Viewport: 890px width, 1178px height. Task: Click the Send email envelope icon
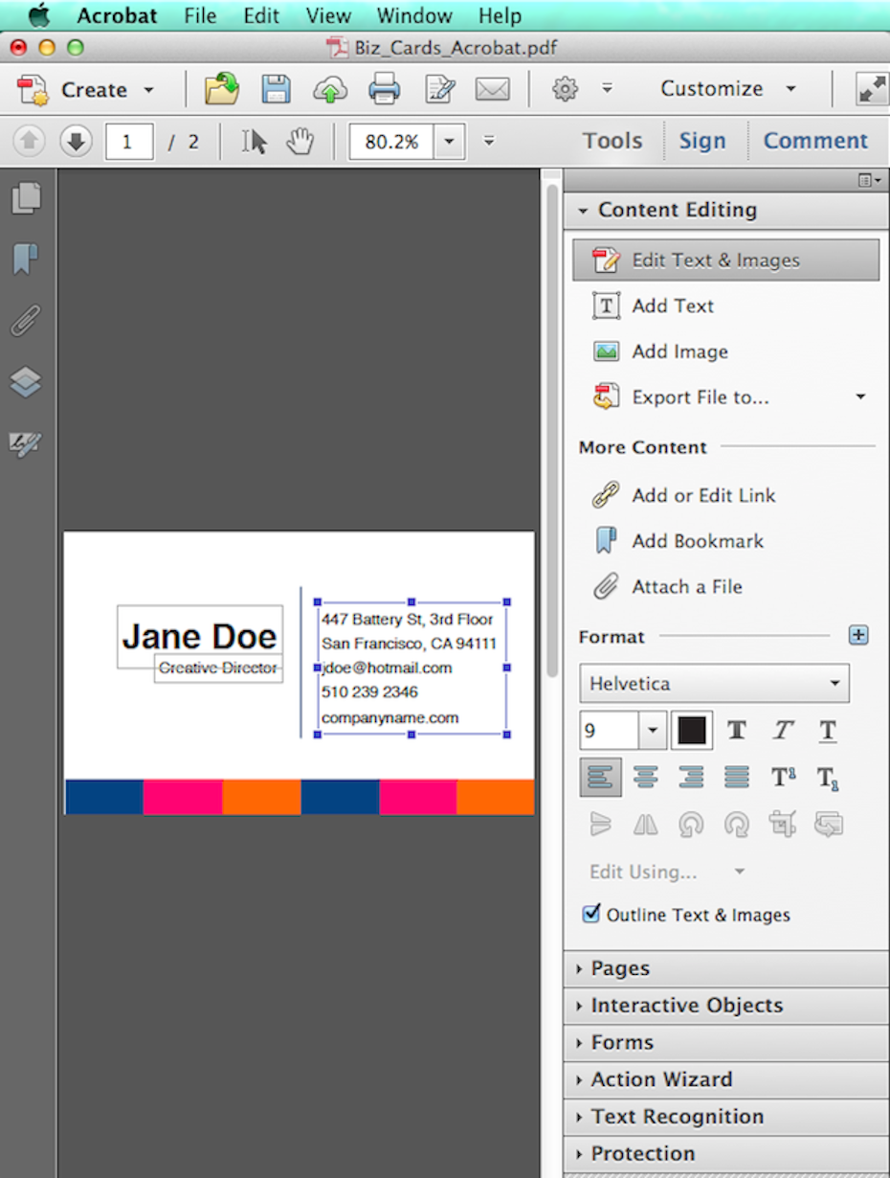point(492,90)
